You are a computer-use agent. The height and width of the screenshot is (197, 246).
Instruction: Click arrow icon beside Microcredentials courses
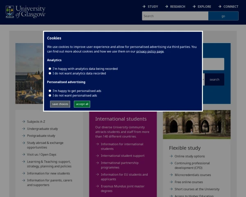[171, 175]
